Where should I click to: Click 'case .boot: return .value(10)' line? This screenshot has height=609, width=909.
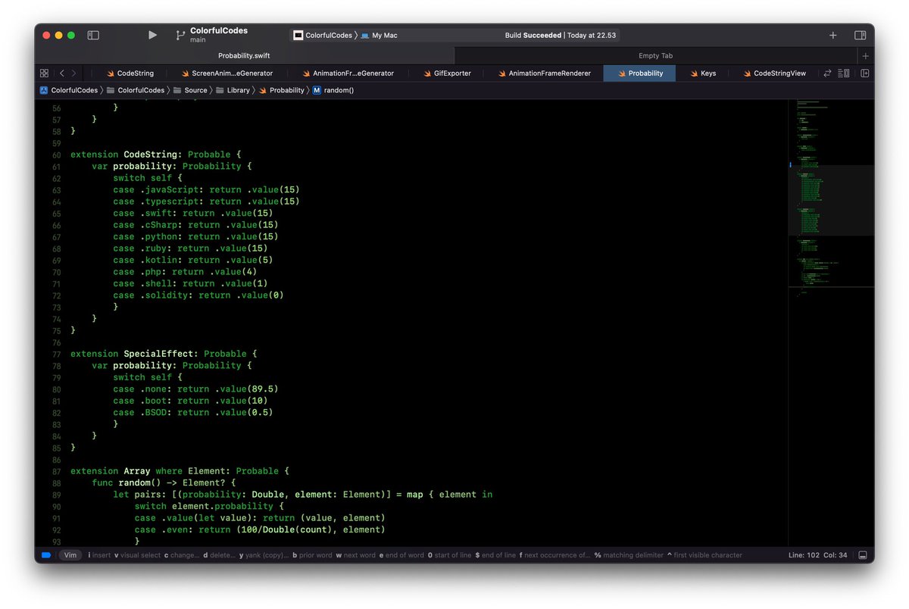[191, 401]
